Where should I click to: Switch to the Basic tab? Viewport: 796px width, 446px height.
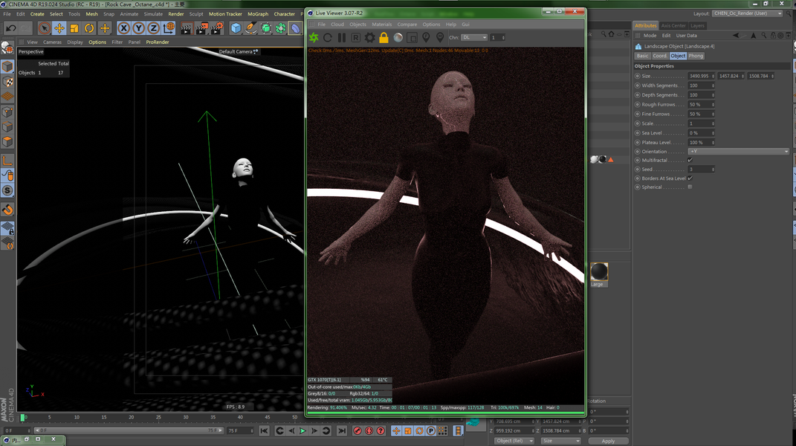click(x=642, y=56)
